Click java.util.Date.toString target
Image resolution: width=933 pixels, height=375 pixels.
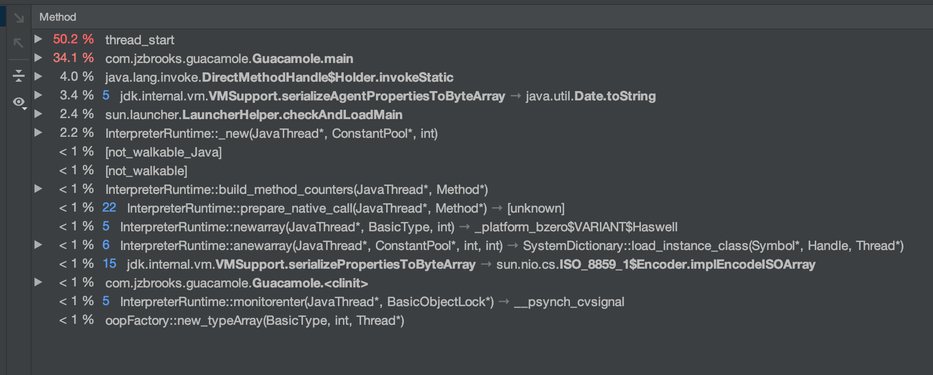(591, 96)
